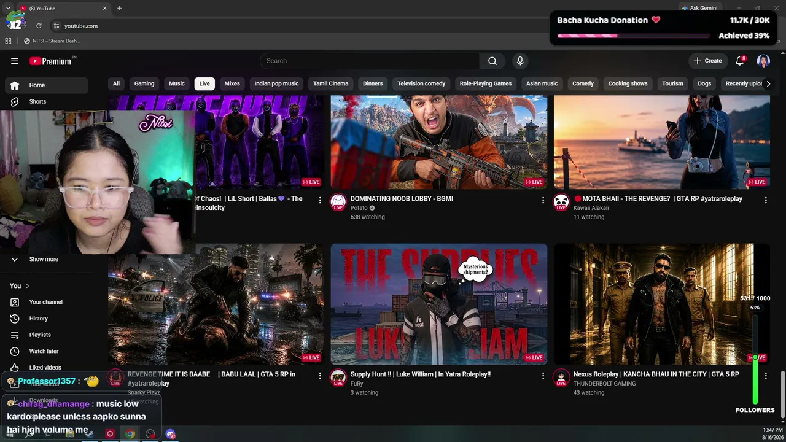Open MOTA BHAII THE REVENGE video title

(x=658, y=199)
